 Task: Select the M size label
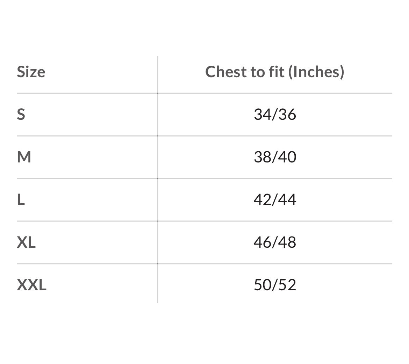(24, 157)
